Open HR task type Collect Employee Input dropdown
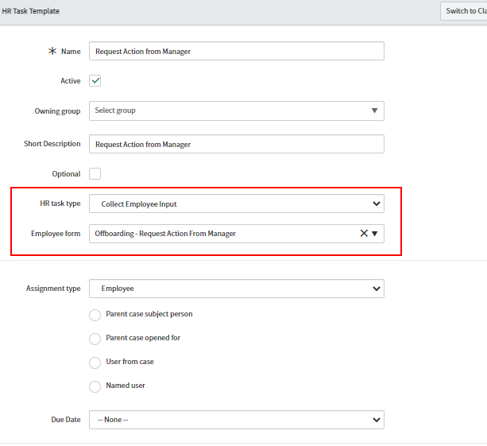Viewport: 487px width, 446px height. (237, 204)
